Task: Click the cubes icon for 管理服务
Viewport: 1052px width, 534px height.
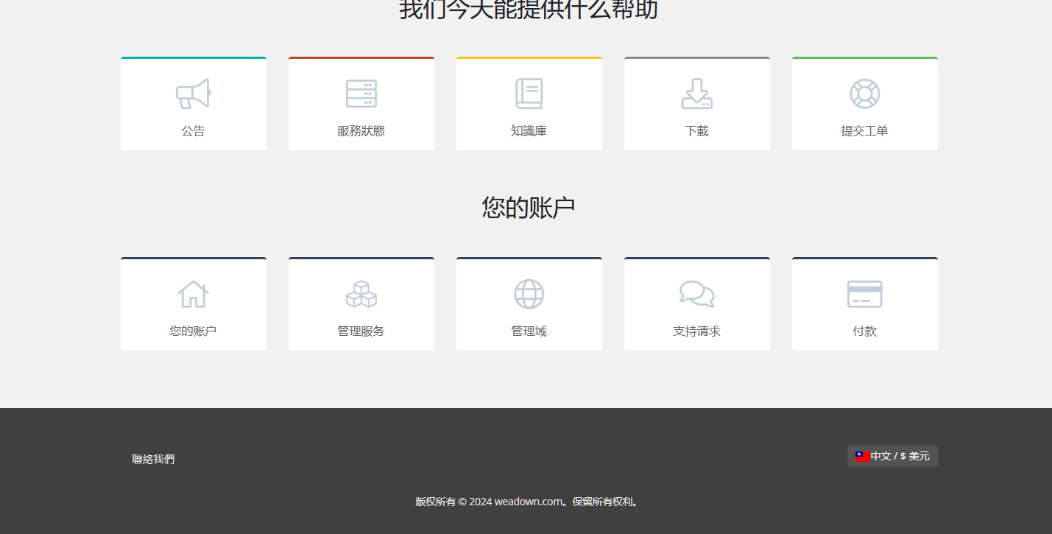Action: pos(361,295)
